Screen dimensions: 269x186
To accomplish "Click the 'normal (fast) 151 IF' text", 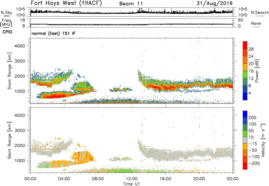I will [53, 33].
